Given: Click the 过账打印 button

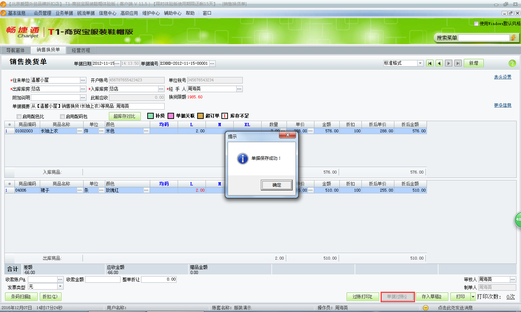Looking at the screenshot, I should [363, 296].
